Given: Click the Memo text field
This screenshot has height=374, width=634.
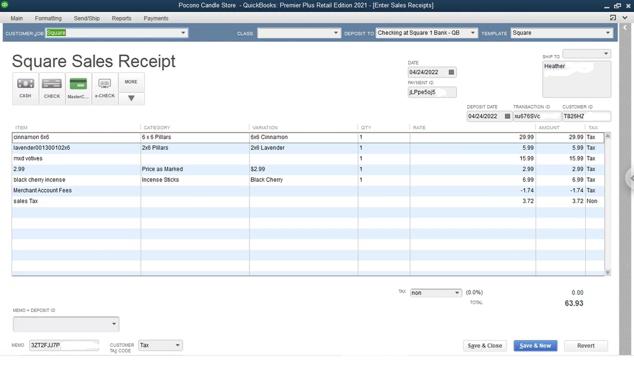Looking at the screenshot, I should [x=63, y=345].
